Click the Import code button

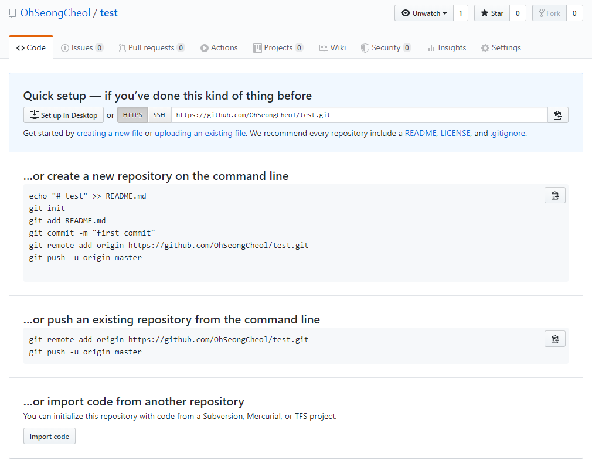(x=49, y=436)
